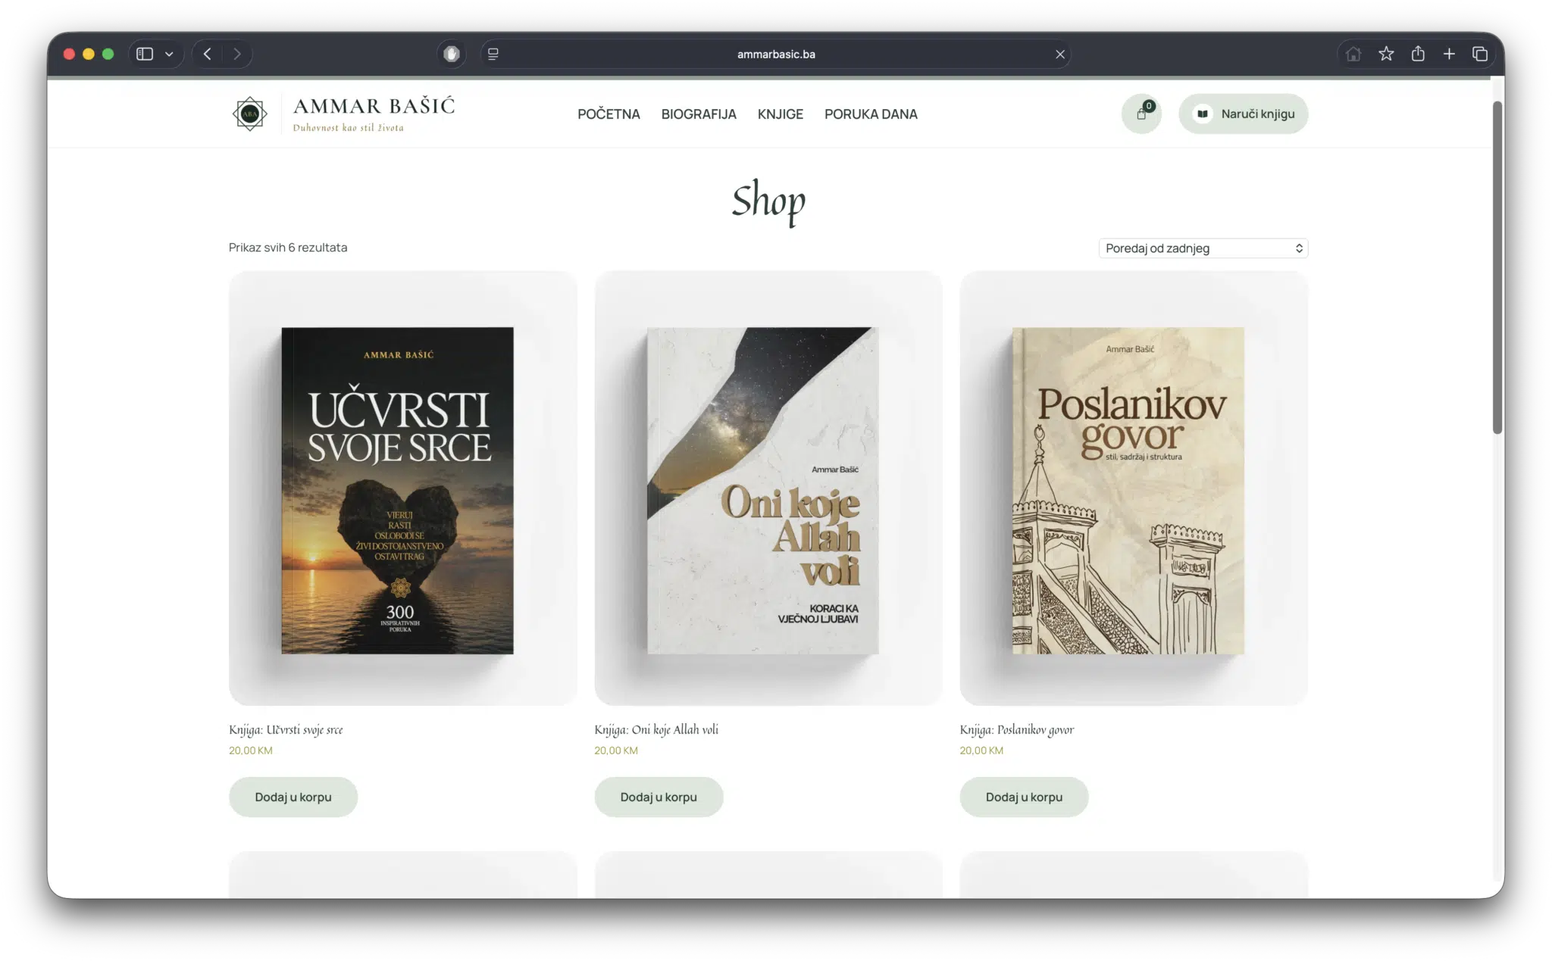
Task: Go back with the browser back arrow
Action: point(207,54)
